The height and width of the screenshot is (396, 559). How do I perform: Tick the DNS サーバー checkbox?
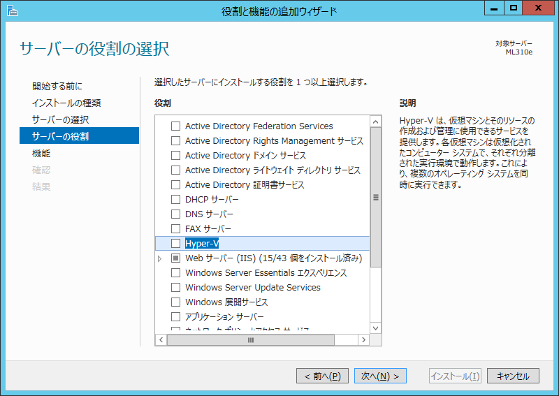pos(175,214)
